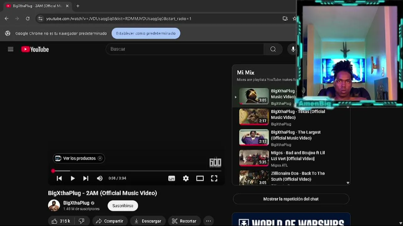Image resolution: width=403 pixels, height=226 pixels.
Task: Toggle subtitles/closed captions
Action: pos(172,178)
